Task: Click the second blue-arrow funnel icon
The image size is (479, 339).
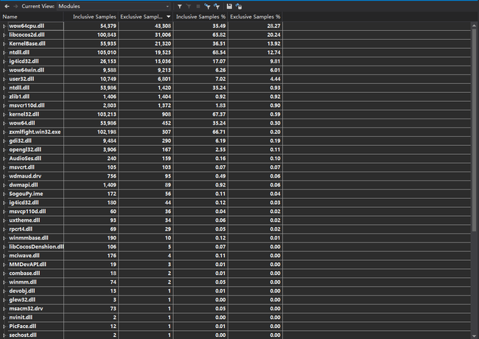Action: [x=217, y=6]
